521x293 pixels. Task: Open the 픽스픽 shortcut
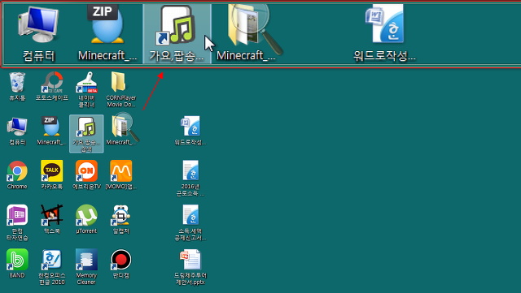[52, 219]
